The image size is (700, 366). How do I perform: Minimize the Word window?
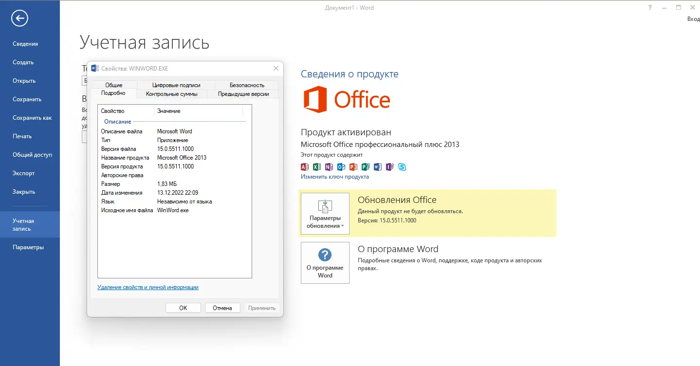664,8
